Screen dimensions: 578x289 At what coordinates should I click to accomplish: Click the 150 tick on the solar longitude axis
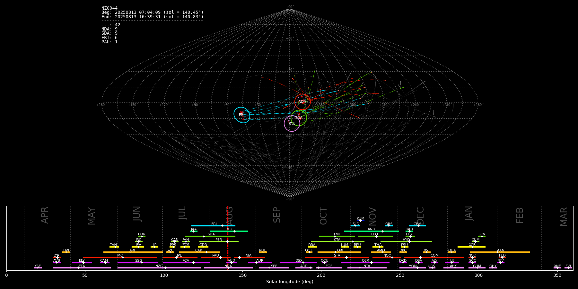242,275
